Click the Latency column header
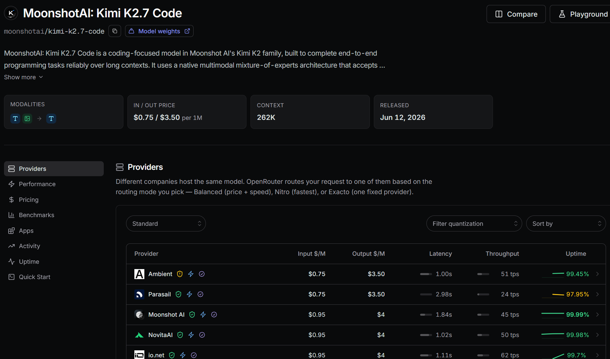610x359 pixels. (440, 254)
